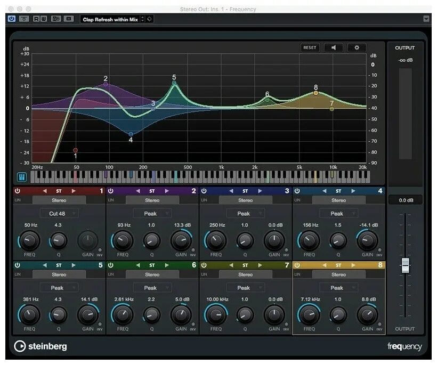Click band 8 frequency value 7.12 kHz
This screenshot has height=365, width=437.
[310, 299]
